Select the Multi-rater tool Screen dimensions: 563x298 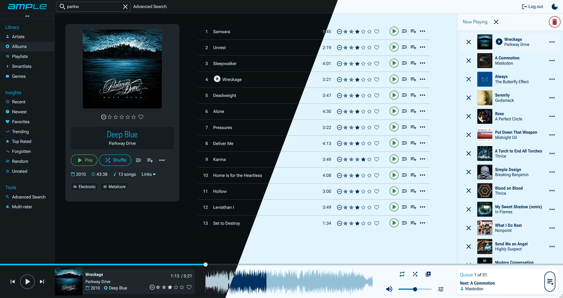[x=22, y=207]
